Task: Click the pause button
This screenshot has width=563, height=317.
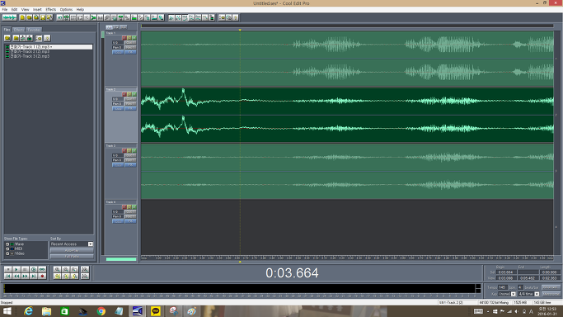Action: coord(25,269)
